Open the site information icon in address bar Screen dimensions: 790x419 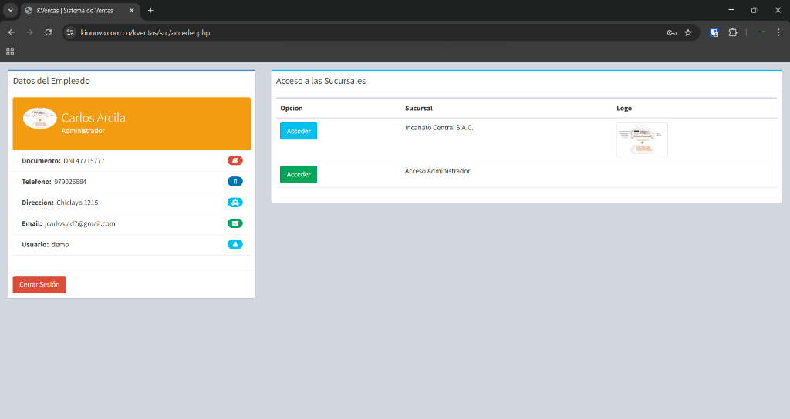[x=70, y=32]
